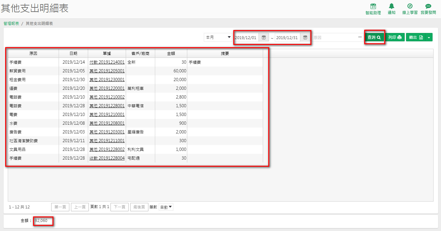The image size is (441, 231).
Task: Open document 其他 20191208001
Action: 107,123
